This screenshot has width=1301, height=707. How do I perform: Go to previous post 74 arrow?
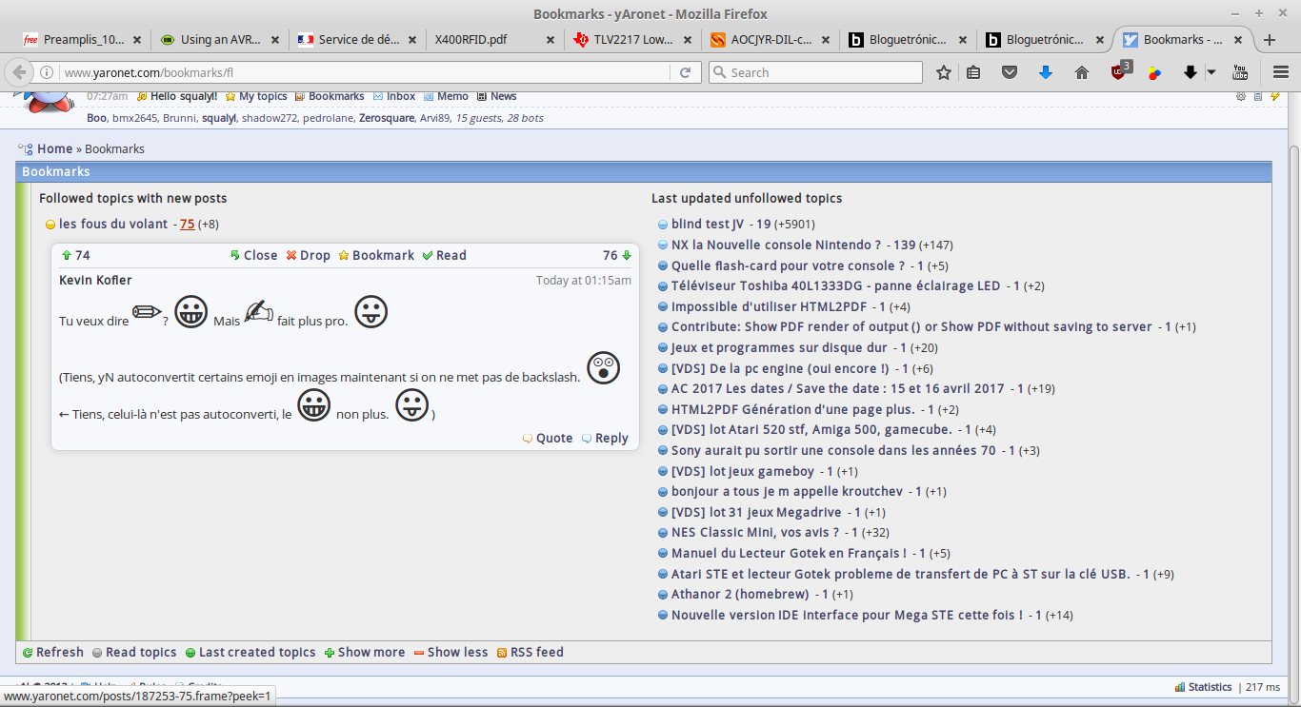67,255
